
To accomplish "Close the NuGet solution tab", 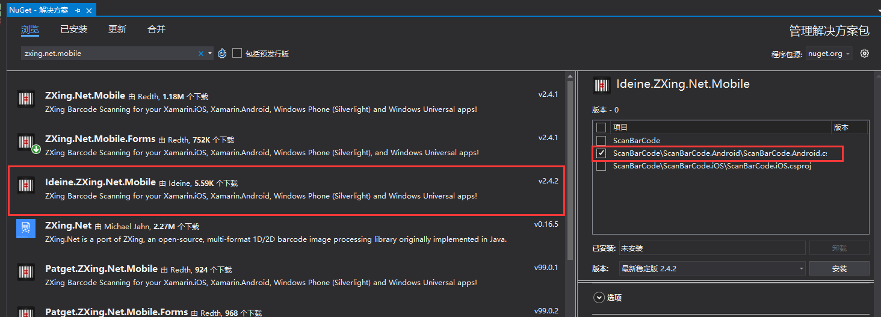I will (x=89, y=10).
